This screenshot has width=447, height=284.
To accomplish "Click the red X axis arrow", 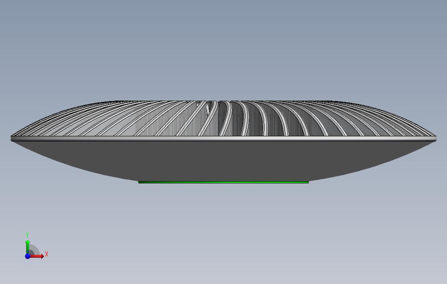I will [x=37, y=256].
